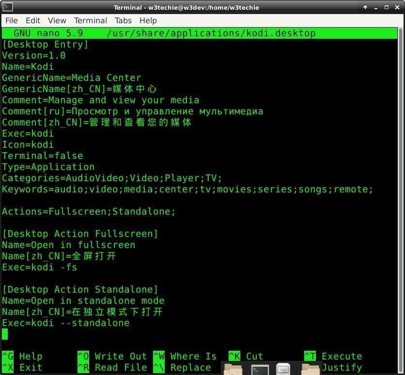Image resolution: width=405 pixels, height=375 pixels.
Task: Click the Justify shortcut label
Action: [342, 367]
